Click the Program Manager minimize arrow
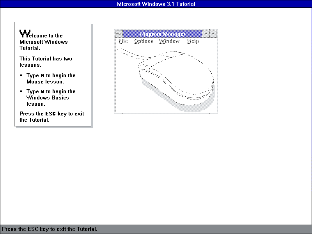The image size is (312, 234). point(206,34)
